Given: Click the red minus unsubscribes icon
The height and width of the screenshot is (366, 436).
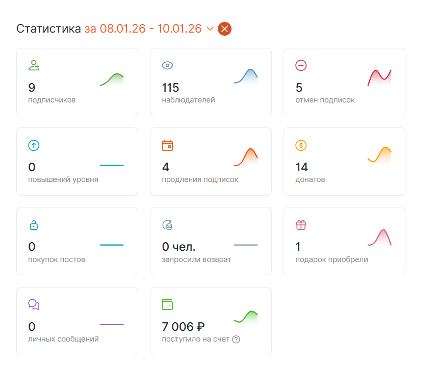Looking at the screenshot, I should coord(301,65).
